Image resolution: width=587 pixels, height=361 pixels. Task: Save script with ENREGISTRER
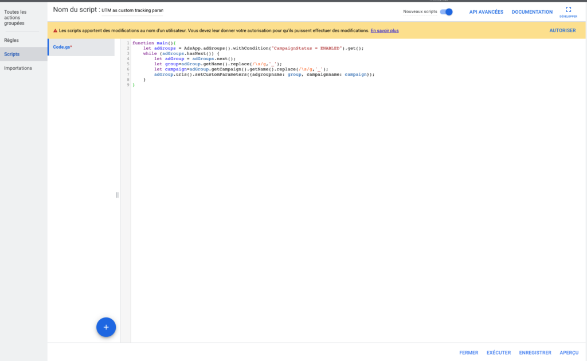tap(535, 353)
